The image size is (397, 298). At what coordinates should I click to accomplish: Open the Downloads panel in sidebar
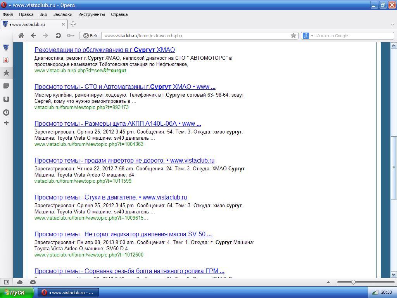click(x=6, y=99)
